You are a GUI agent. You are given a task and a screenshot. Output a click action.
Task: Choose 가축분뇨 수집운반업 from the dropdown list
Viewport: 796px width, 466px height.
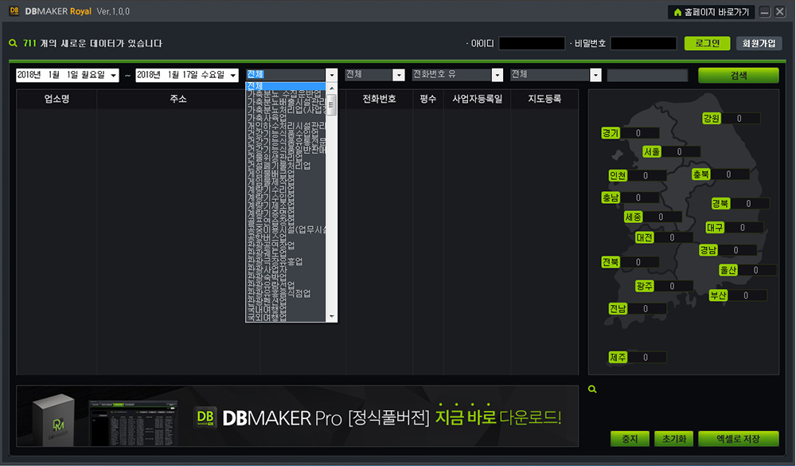[286, 93]
